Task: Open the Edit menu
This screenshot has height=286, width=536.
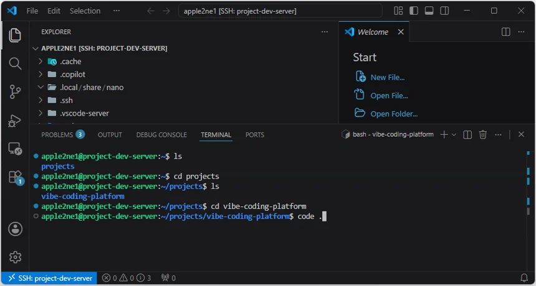Action: [54, 11]
